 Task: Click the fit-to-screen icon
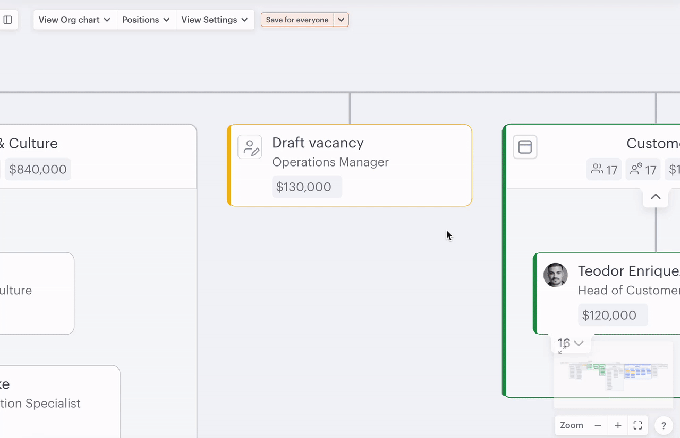tap(638, 425)
